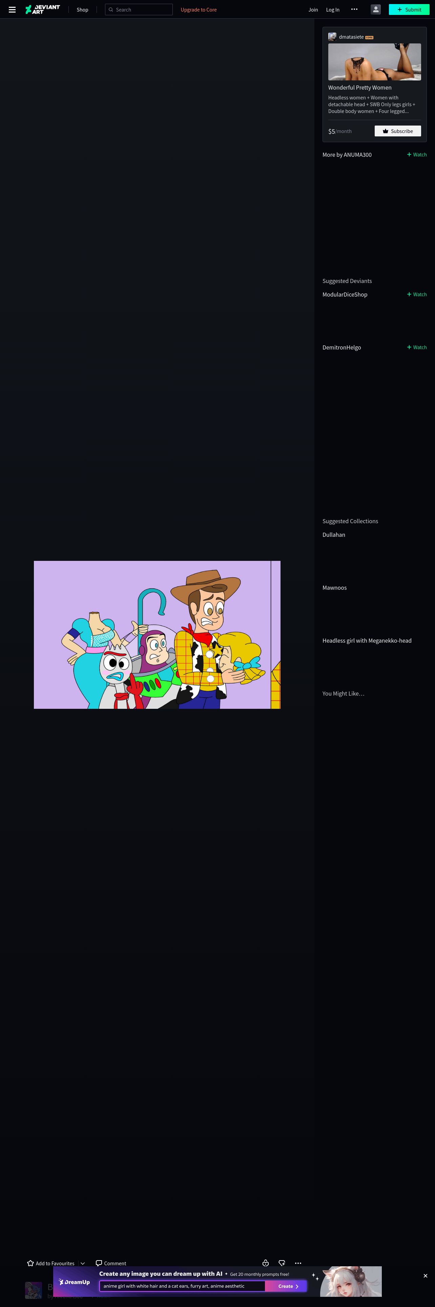435x1307 pixels.
Task: Click Join in the header
Action: pos(313,10)
